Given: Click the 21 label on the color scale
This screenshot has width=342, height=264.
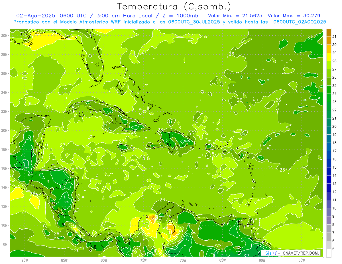Looking at the screenshot, I should click(x=334, y=118).
